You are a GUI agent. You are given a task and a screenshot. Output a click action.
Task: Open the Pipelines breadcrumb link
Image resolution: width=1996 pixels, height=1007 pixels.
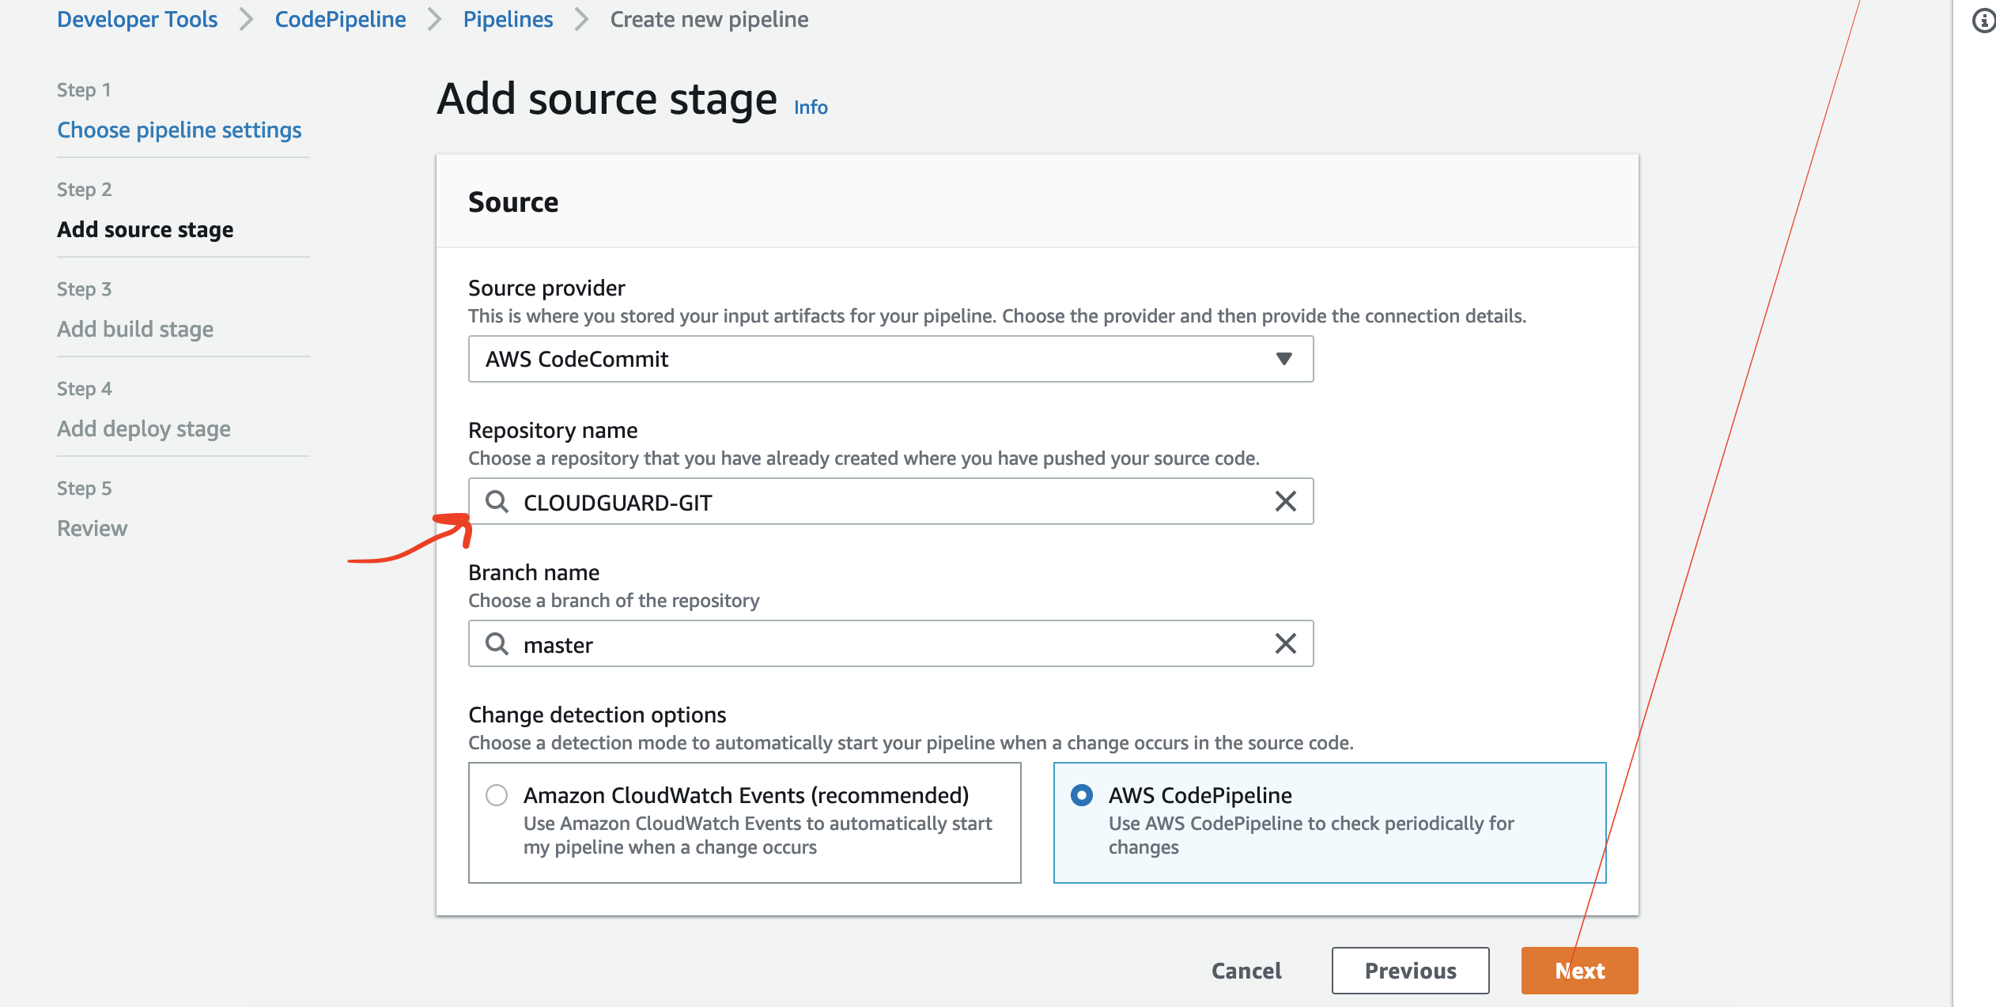tap(508, 19)
